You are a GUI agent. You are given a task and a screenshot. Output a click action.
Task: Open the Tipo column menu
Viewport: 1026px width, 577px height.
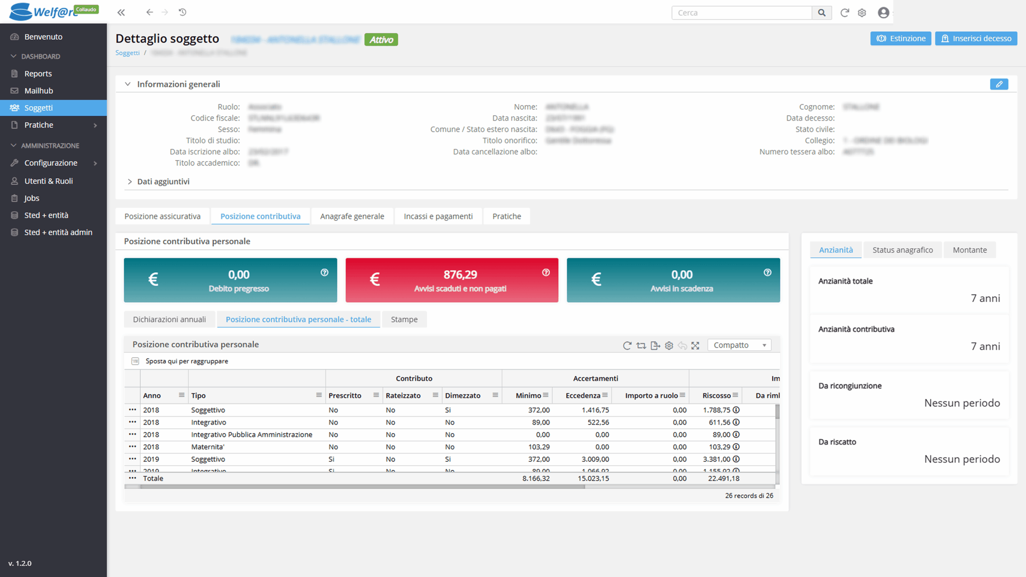[319, 395]
